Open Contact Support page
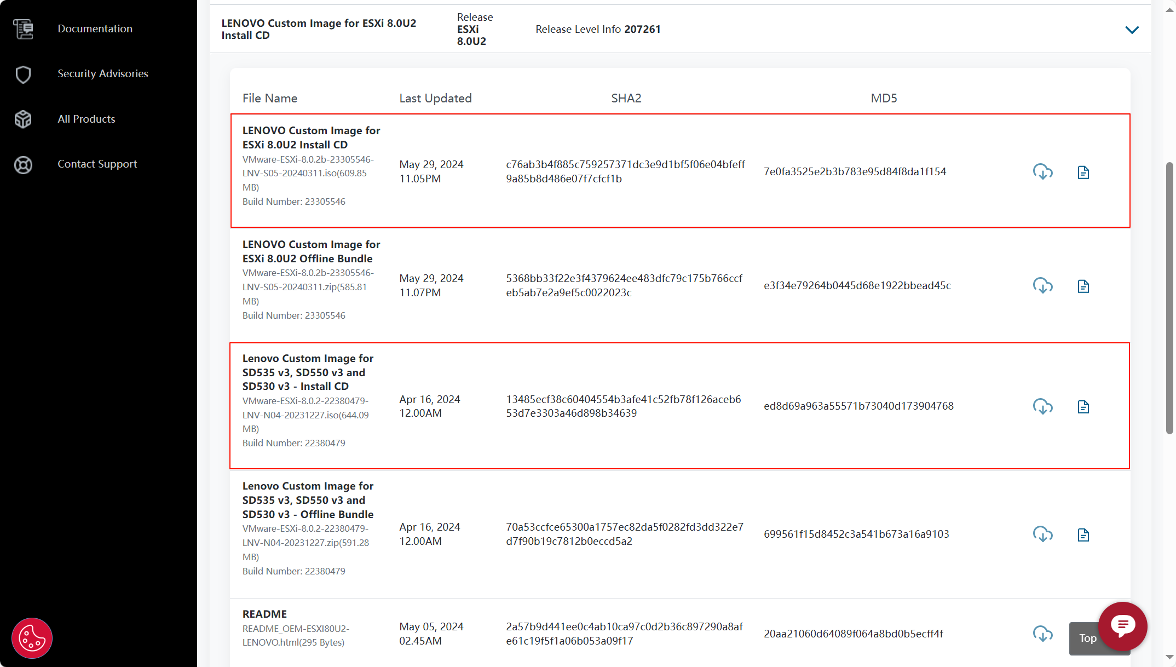This screenshot has width=1176, height=667. pos(97,164)
